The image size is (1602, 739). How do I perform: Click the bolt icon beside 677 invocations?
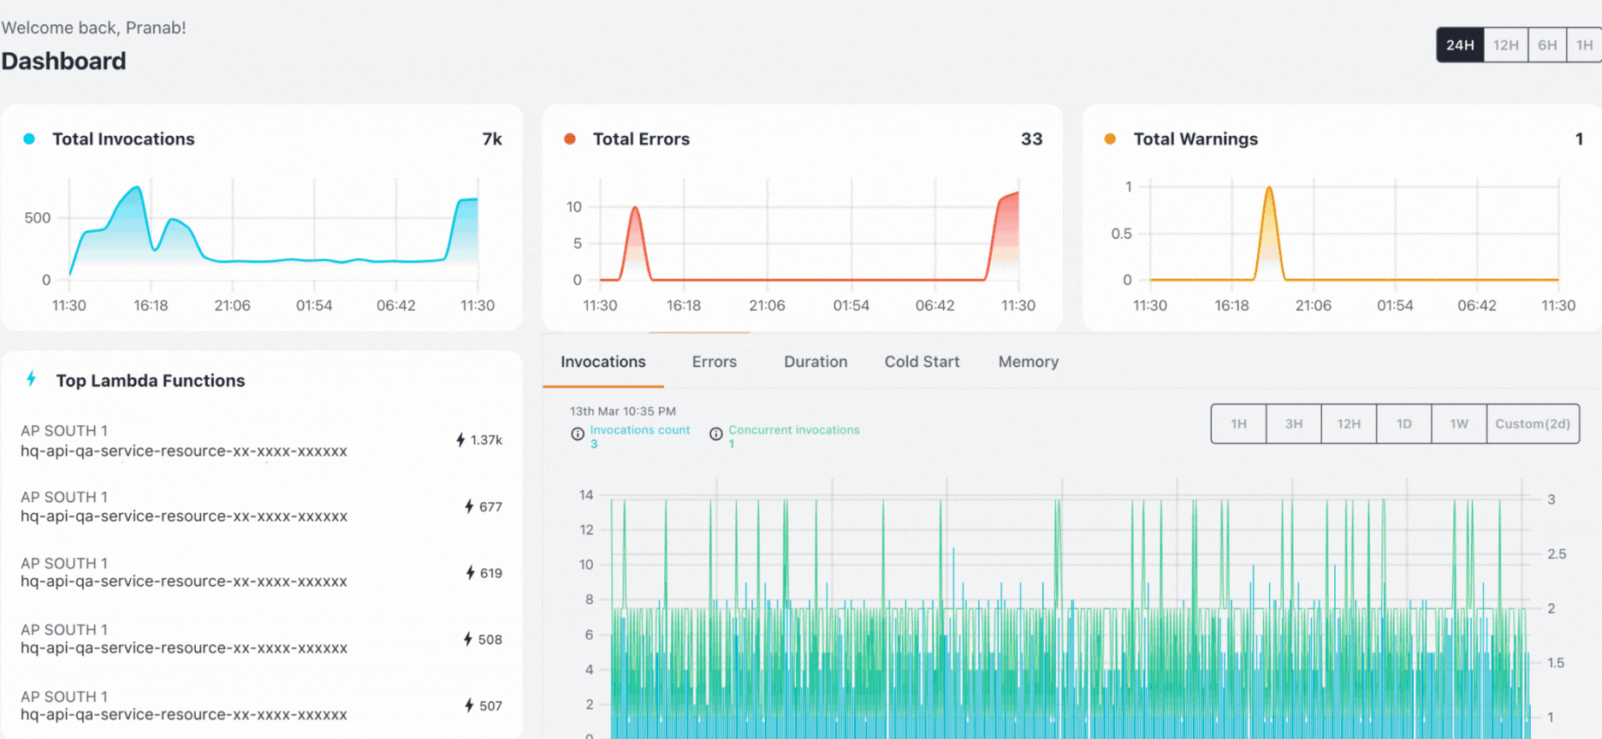coord(469,506)
